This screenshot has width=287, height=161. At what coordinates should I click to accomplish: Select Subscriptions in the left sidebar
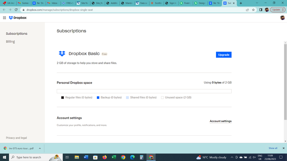point(17,34)
